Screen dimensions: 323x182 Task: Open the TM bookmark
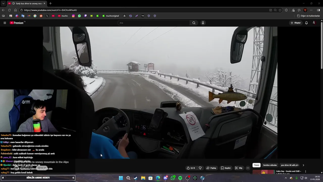click(143, 16)
